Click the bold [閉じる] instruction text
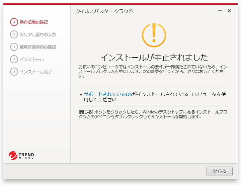 [x=86, y=112]
